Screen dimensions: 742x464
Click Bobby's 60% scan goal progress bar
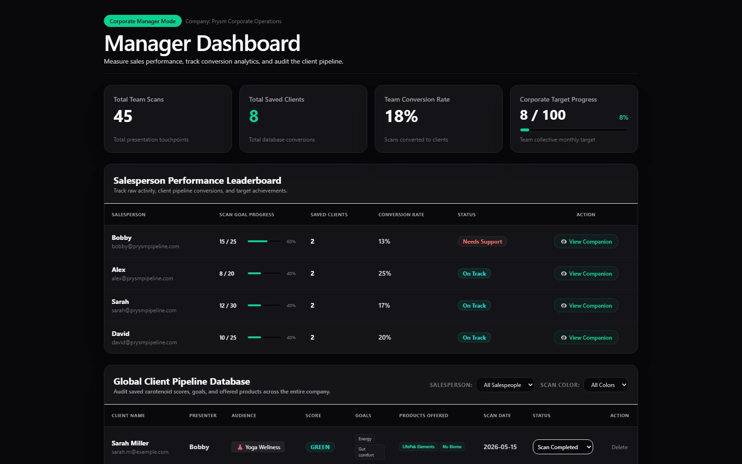[264, 241]
